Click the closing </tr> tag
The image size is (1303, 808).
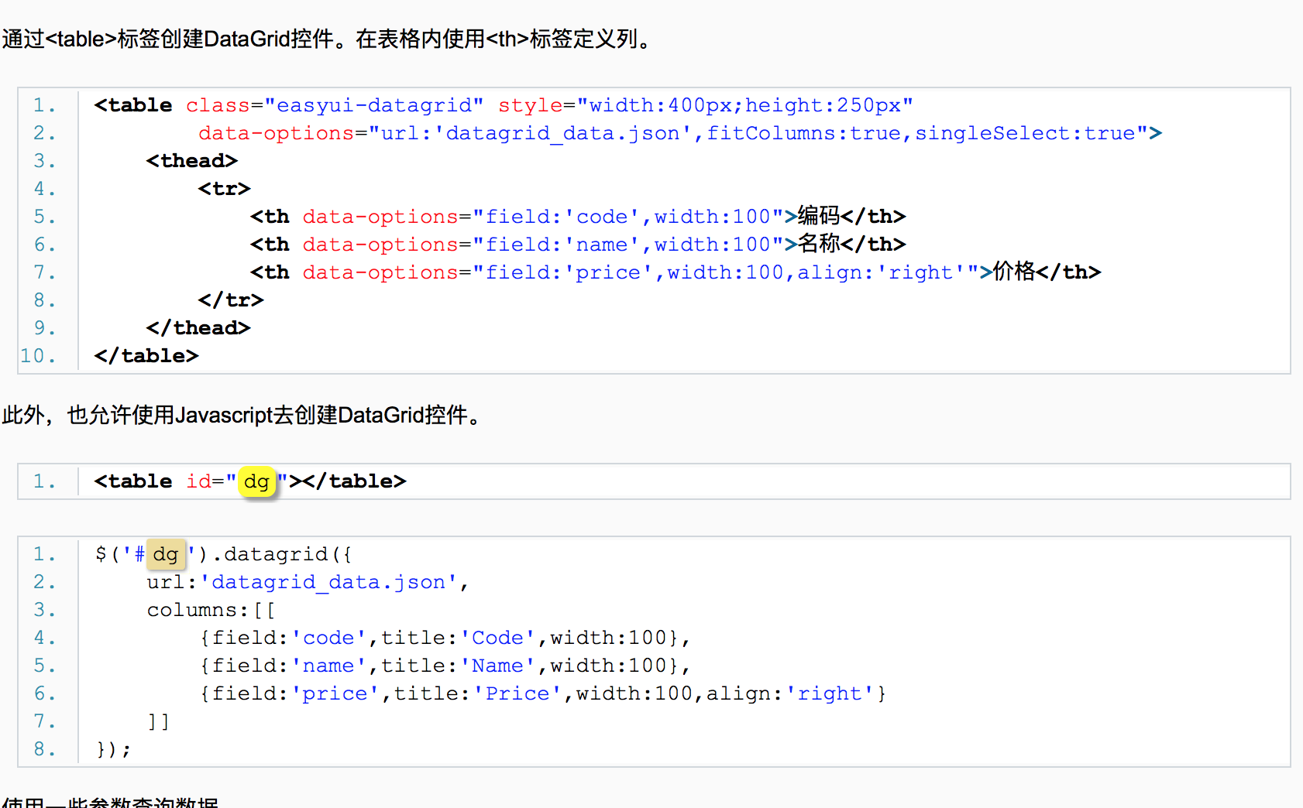231,300
